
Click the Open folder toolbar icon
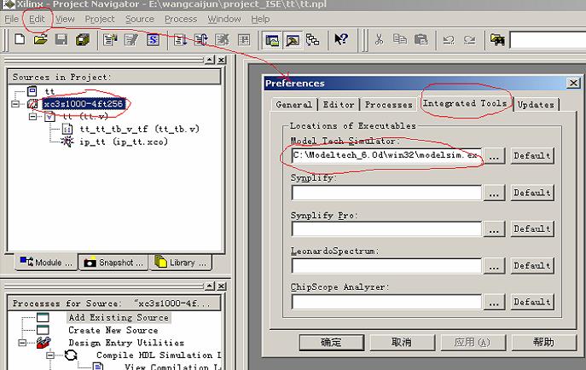41,39
